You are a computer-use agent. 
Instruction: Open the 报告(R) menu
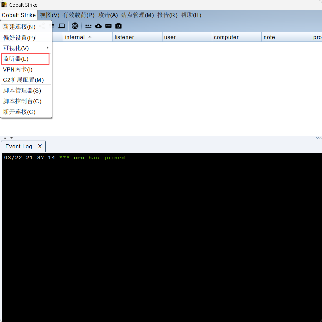167,15
